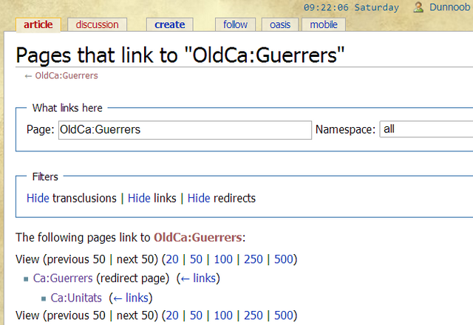The height and width of the screenshot is (325, 473).
Task: Open the Dunnoob user avatar icon
Action: click(x=418, y=7)
